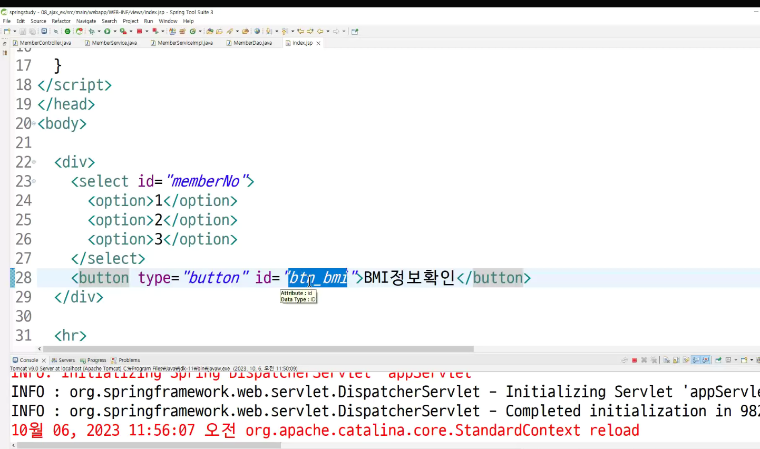Open the New file wizard icon
Viewport: 760px width, 449px height.
7,32
